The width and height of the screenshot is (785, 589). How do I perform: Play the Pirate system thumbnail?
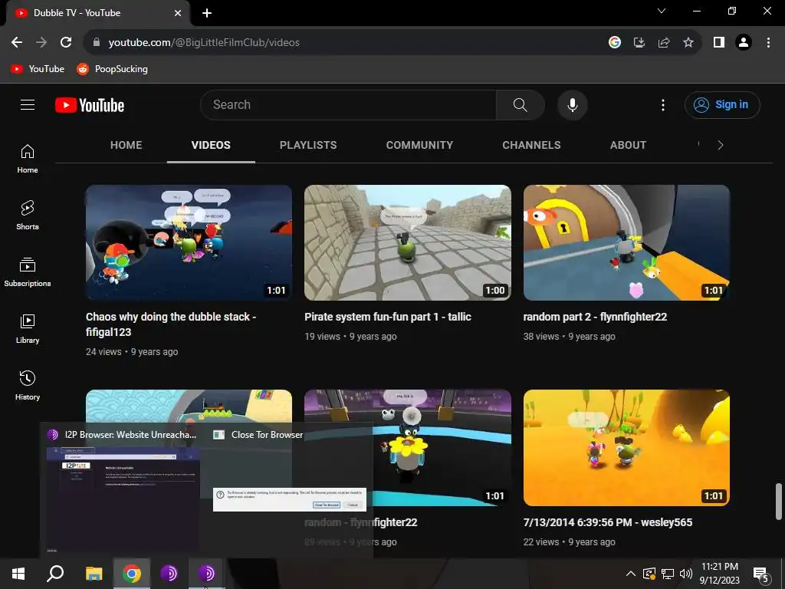pos(408,242)
